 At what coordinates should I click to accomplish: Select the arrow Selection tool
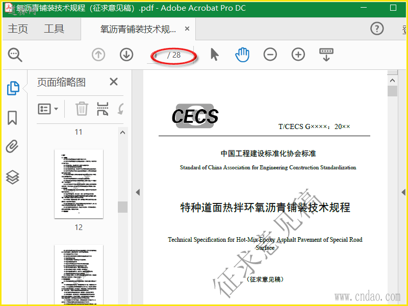click(214, 55)
